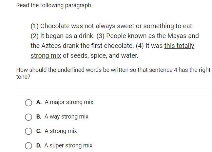Viewport: 212px width, 152px height.
Task: Select radio button for option B
Action: [x=29, y=117]
